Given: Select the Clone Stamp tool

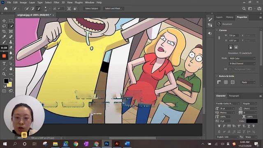Looking at the screenshot, I should tap(11, 42).
